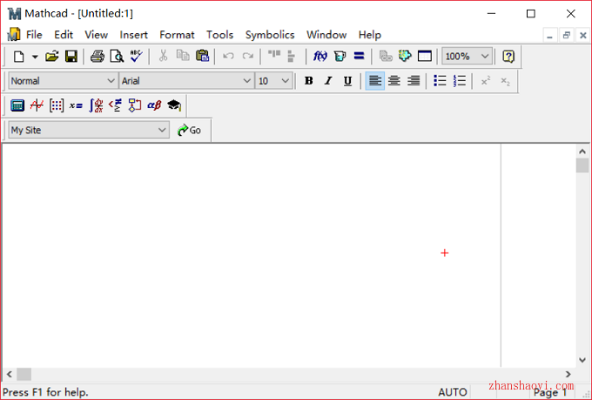The width and height of the screenshot is (592, 400).
Task: Toggle superscript x² button
Action: tap(486, 80)
